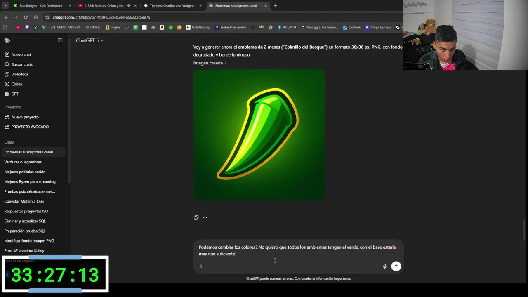The height and width of the screenshot is (297, 528).
Task: Open the Stripe Express bookmark
Action: [378, 27]
